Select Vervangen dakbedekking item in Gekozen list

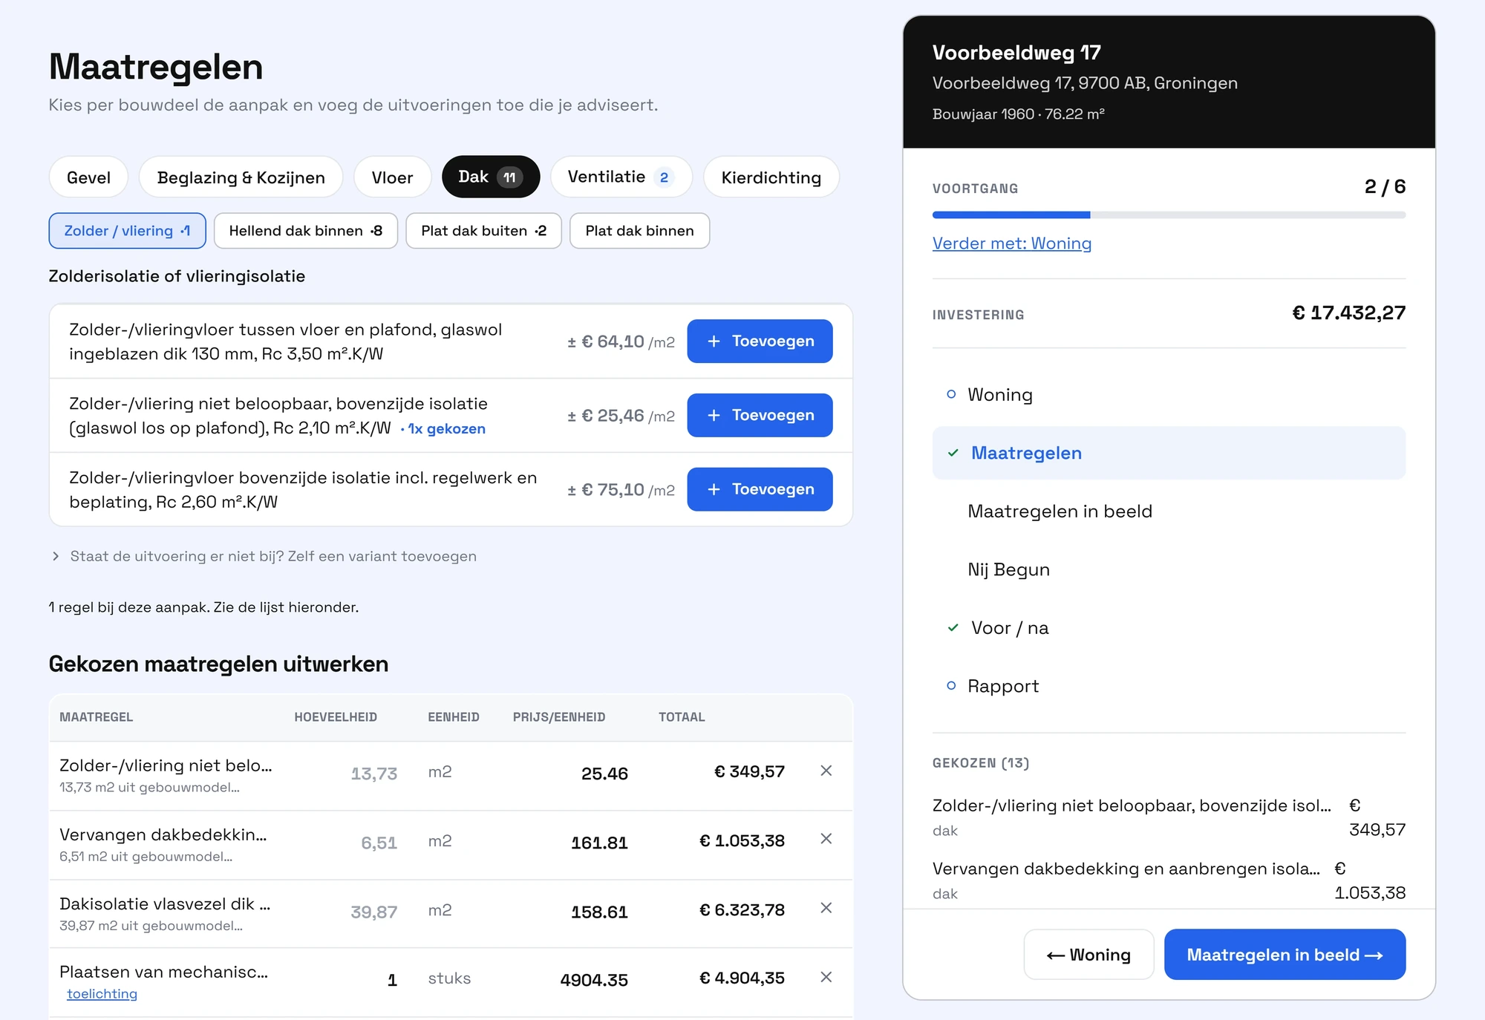click(1169, 880)
